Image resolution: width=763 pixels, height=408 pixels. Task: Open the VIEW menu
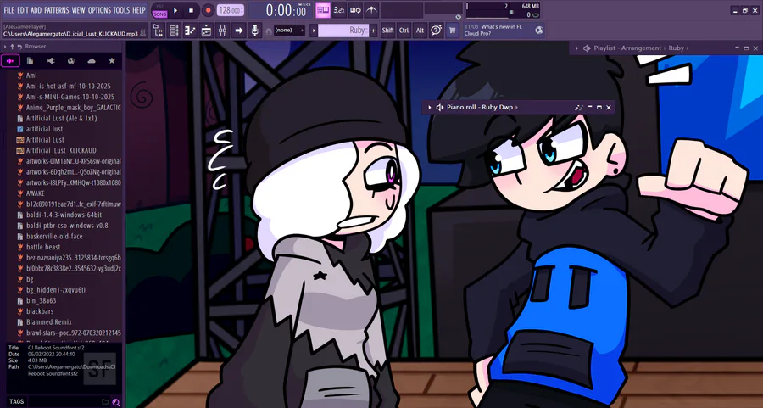point(78,10)
